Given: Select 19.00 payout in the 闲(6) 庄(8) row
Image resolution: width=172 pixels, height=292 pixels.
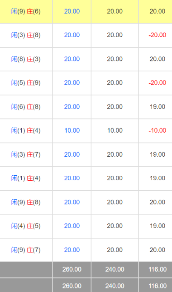Looking at the screenshot, I should point(158,107).
